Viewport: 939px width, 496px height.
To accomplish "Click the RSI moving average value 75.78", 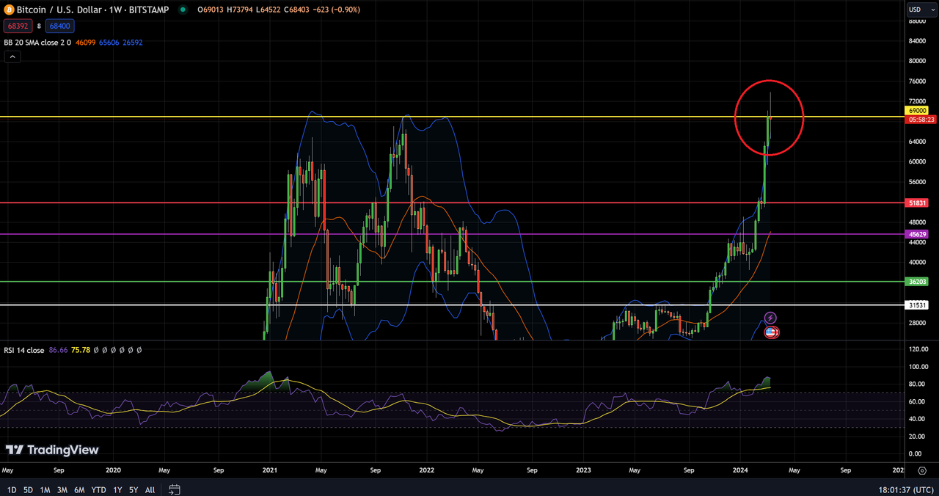I will (x=80, y=350).
